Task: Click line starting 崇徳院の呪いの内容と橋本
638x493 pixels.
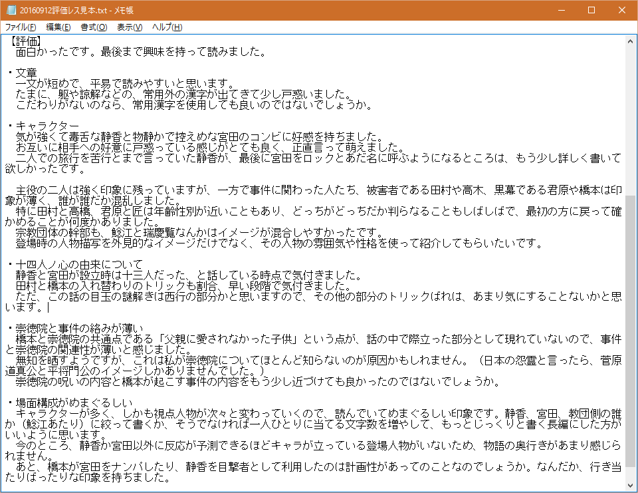Action: click(x=259, y=382)
